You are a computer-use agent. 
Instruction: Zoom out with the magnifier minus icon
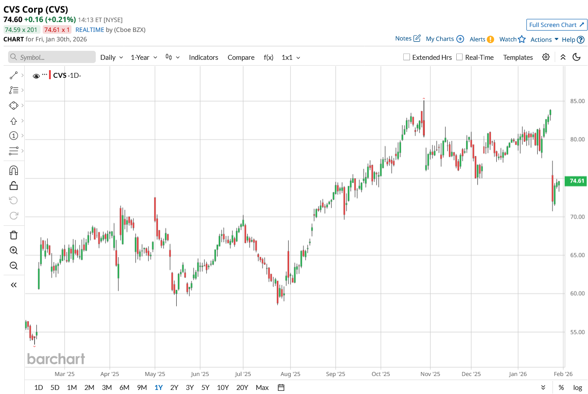pyautogui.click(x=13, y=266)
